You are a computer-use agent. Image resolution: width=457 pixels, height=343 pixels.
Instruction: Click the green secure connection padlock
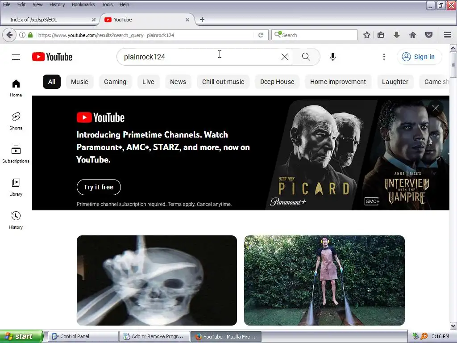[30, 35]
